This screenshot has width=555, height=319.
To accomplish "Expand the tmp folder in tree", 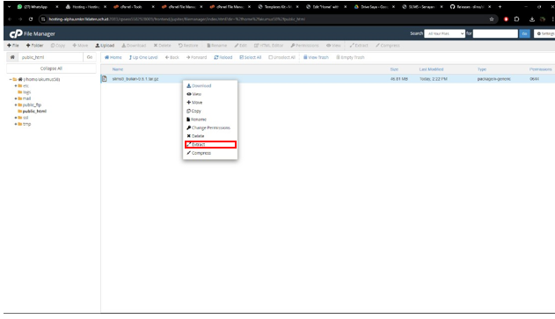I will (x=16, y=124).
